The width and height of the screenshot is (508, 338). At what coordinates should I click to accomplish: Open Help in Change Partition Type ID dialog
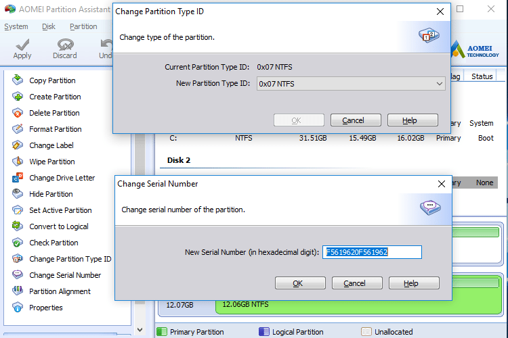click(412, 120)
